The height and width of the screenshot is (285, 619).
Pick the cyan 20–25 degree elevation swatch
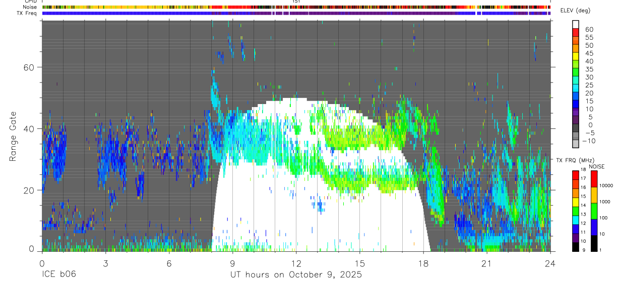[x=576, y=88]
